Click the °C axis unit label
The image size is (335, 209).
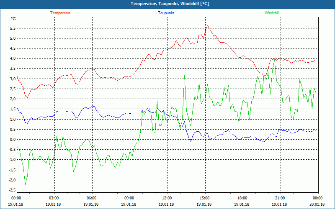point(13,19)
